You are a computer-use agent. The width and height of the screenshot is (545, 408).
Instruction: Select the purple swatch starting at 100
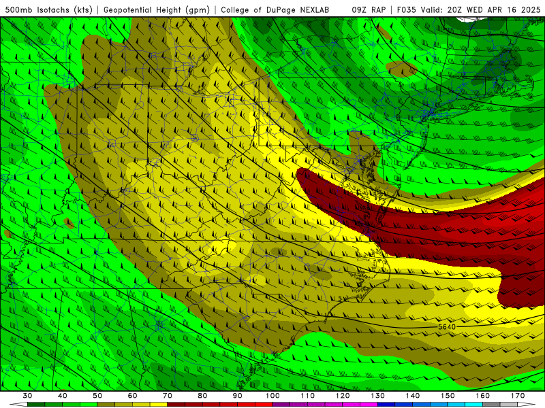click(x=281, y=405)
